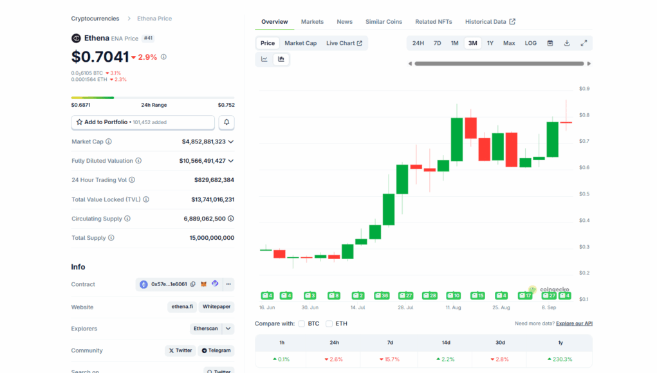This screenshot has height=373, width=657.
Task: Tick the BTC compare checkbox
Action: point(302,323)
